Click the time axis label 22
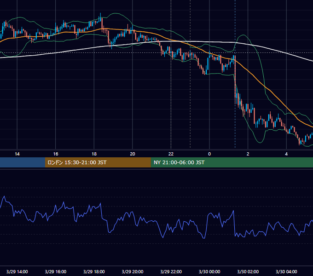Image resolution: width=313 pixels, height=276 pixels. click(171, 154)
